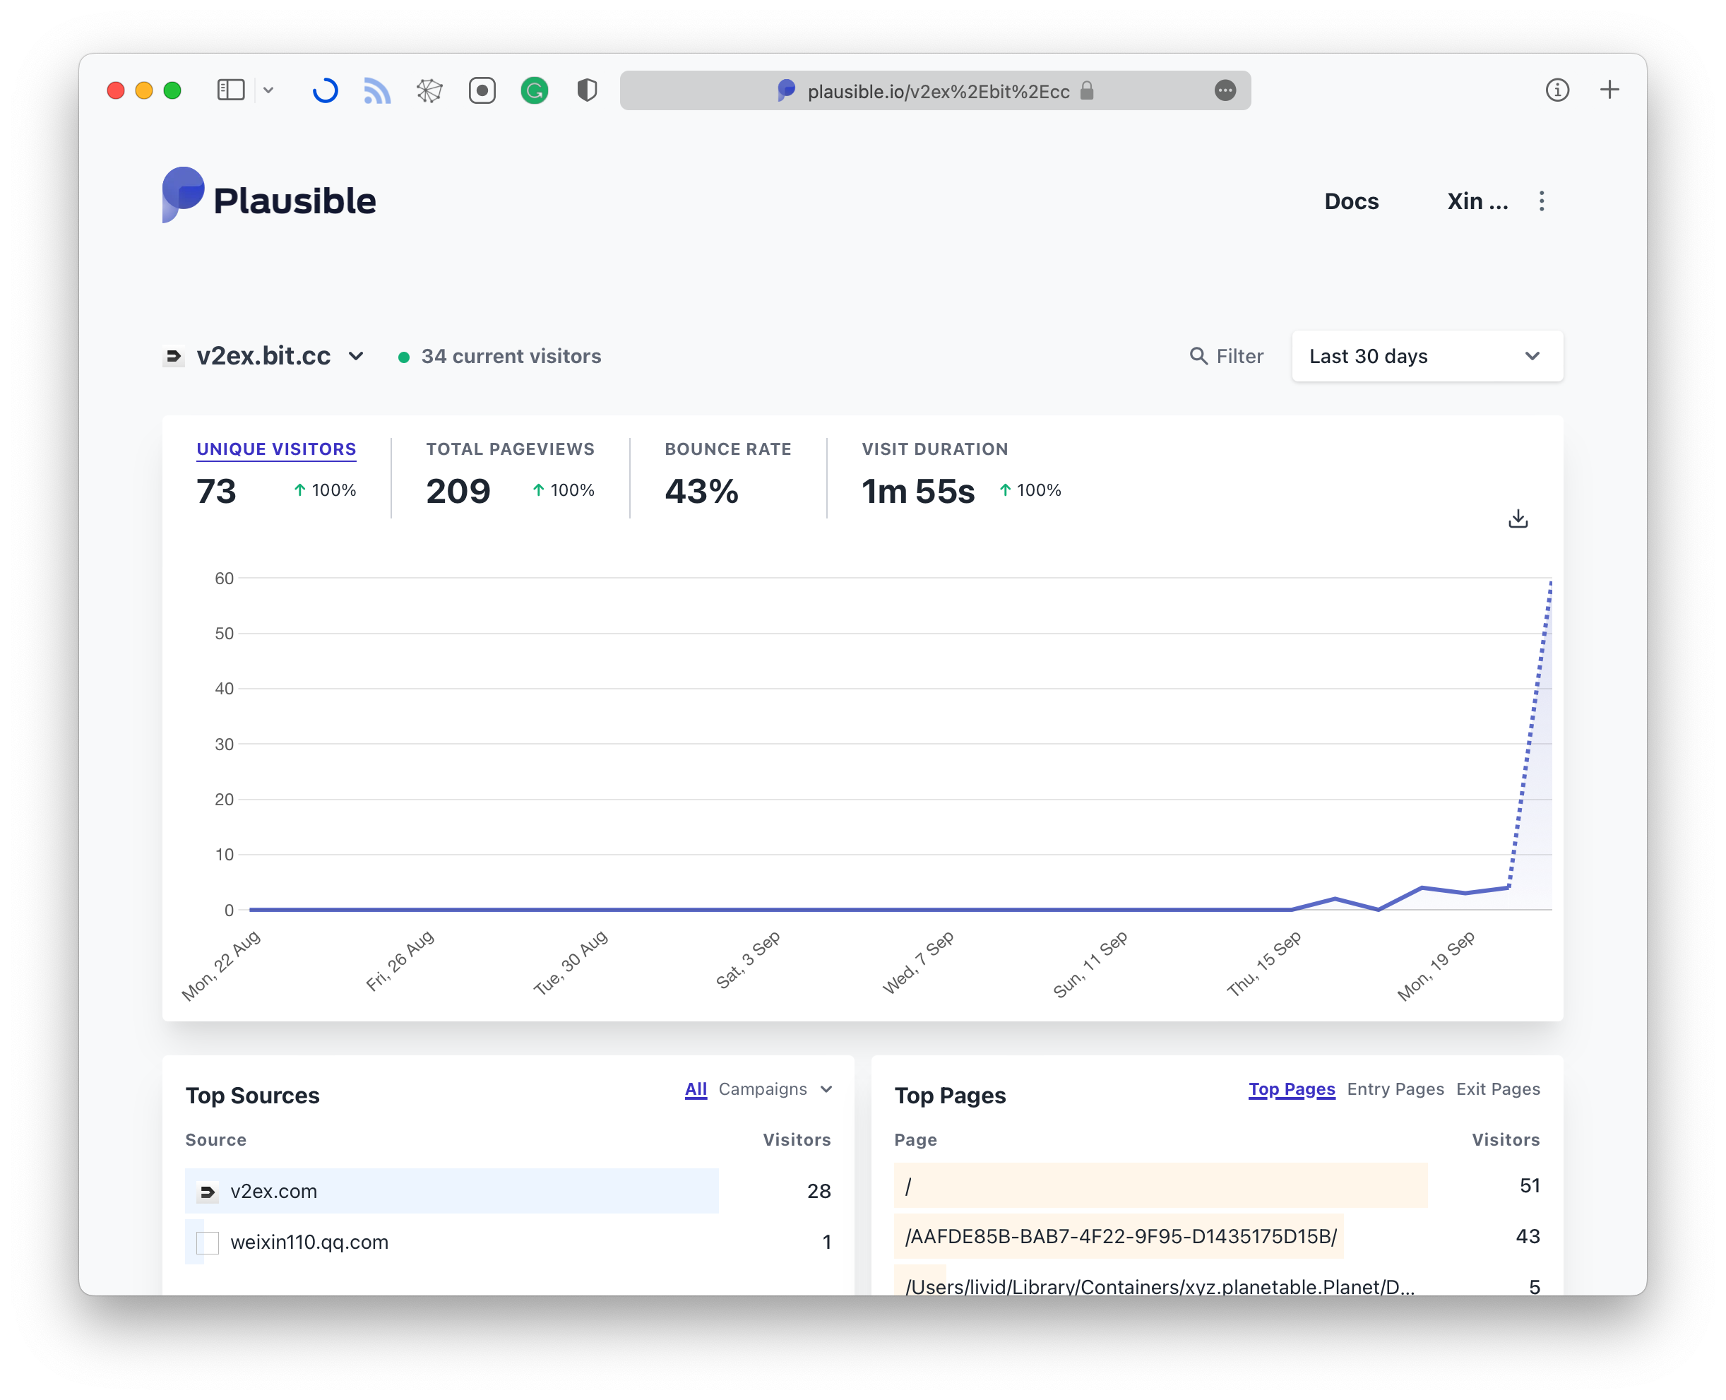Click the Plausible logo
The width and height of the screenshot is (1726, 1400).
[x=269, y=196]
